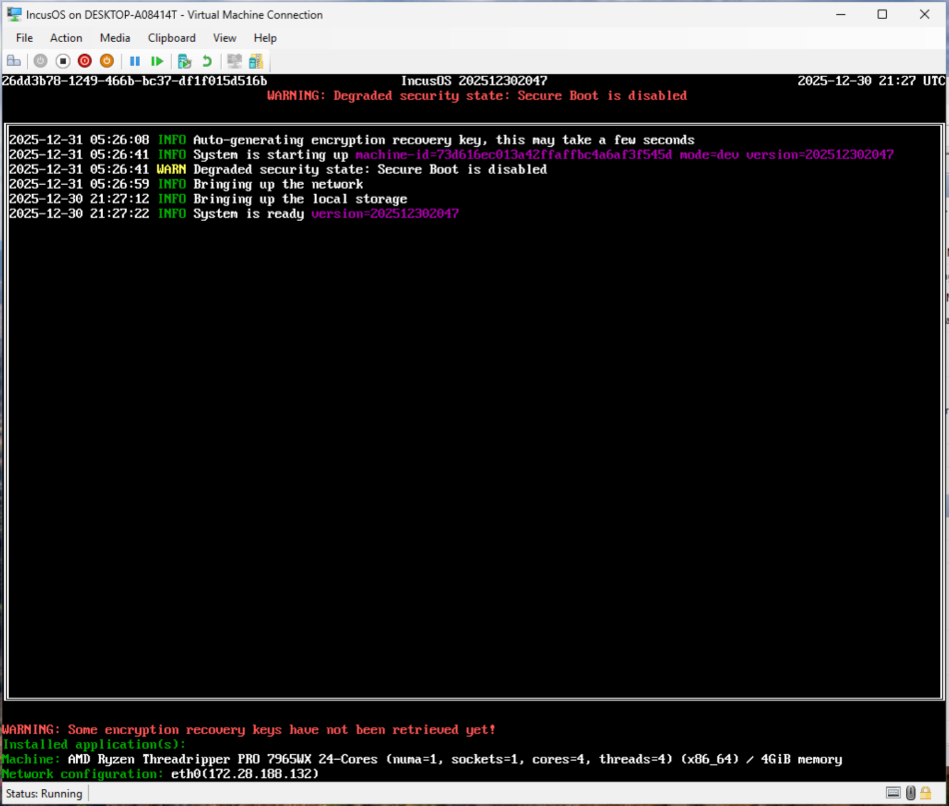Click the Start VM power icon
Screen dimensions: 949x806
40,61
